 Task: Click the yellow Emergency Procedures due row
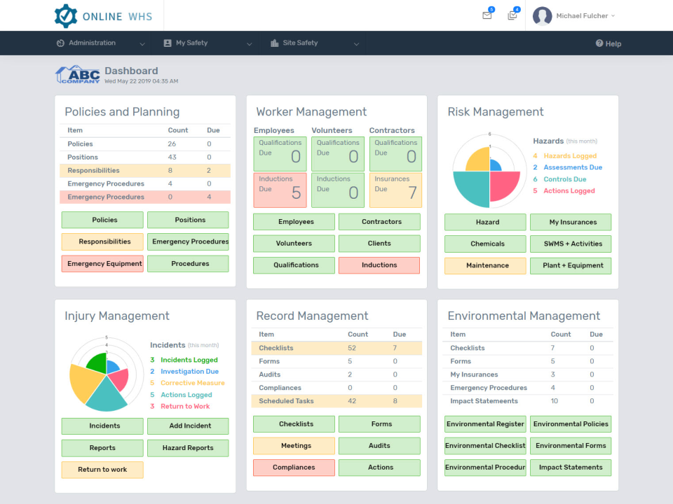[145, 197]
